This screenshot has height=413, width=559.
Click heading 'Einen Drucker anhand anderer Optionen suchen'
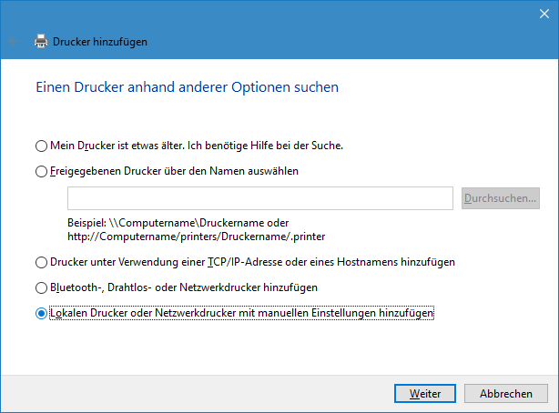pos(188,87)
